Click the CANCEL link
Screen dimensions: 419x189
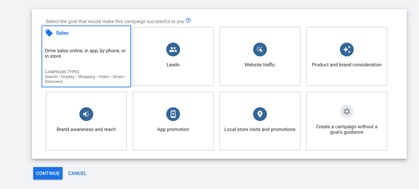point(77,173)
